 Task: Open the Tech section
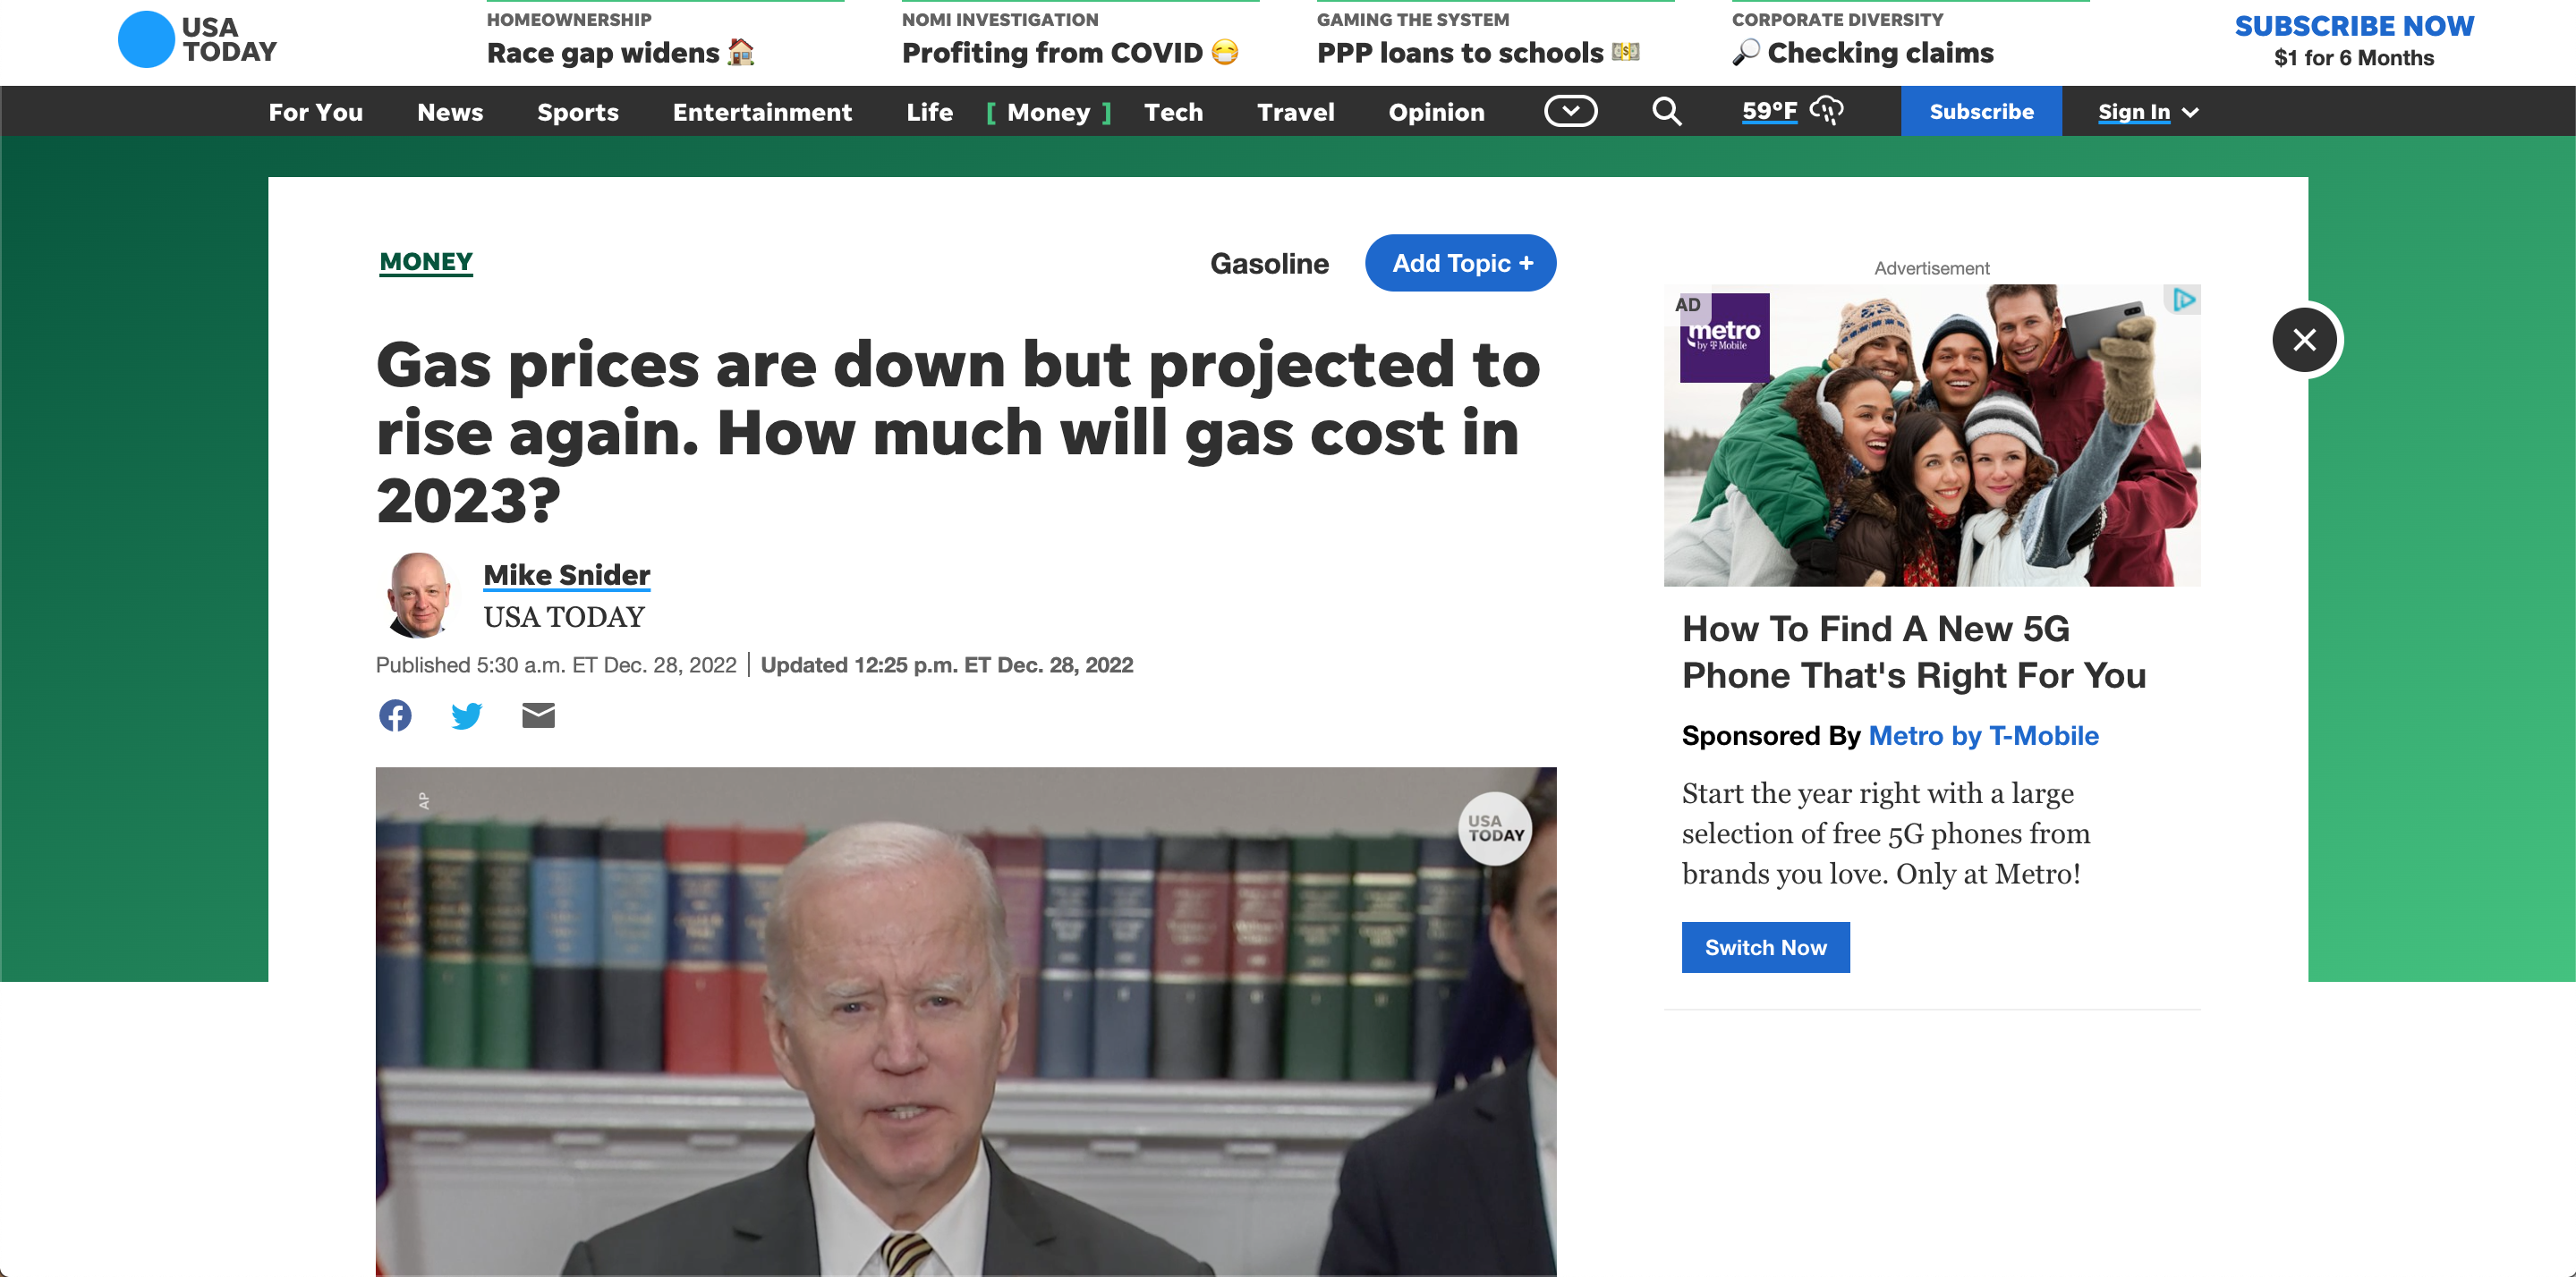(1173, 112)
